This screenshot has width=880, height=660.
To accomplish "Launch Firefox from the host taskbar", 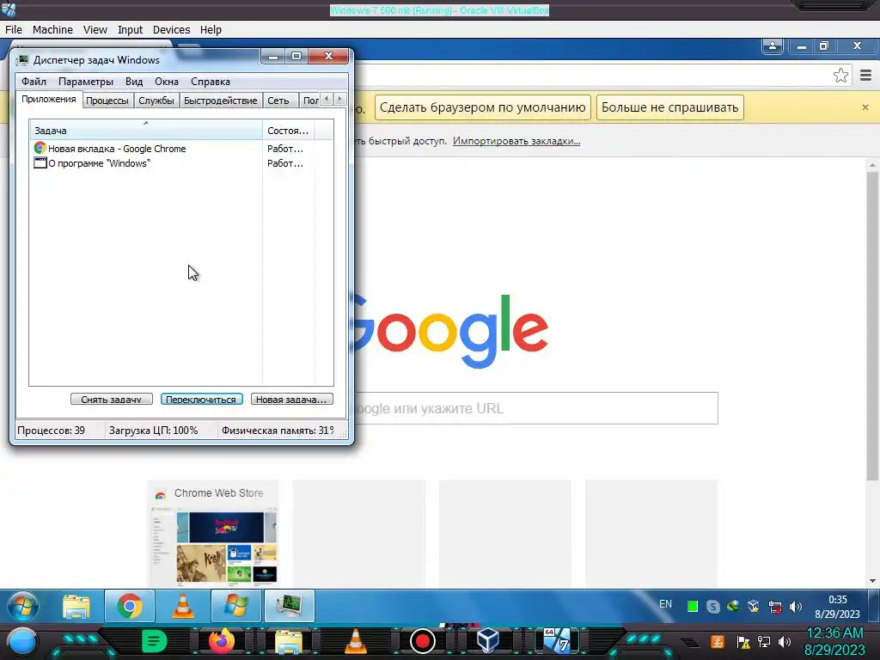I will pyautogui.click(x=221, y=641).
